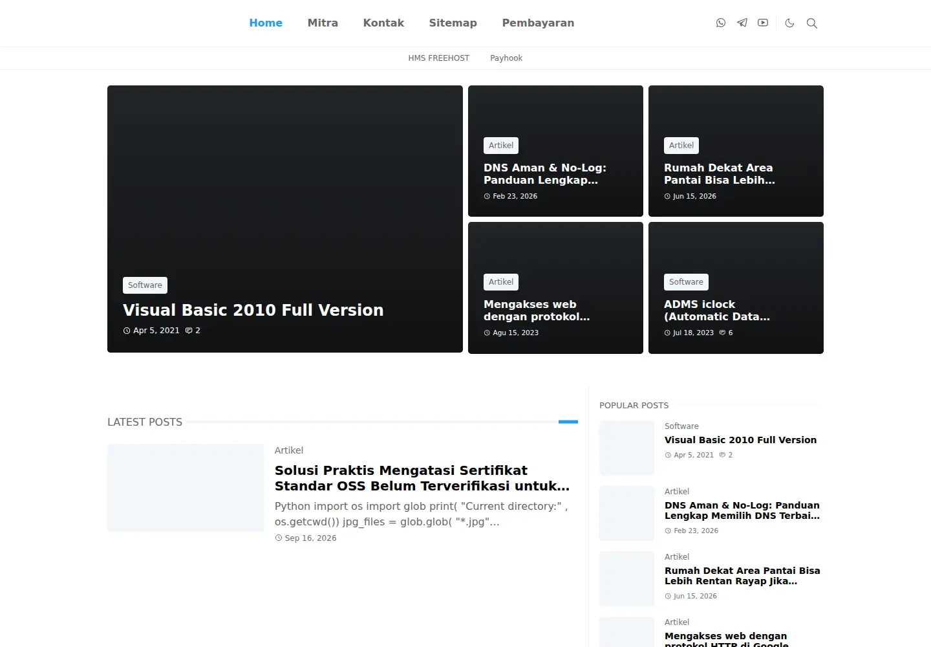Viewport: 931px width, 647px height.
Task: Click the Python import os excerpt text
Action: [x=422, y=514]
